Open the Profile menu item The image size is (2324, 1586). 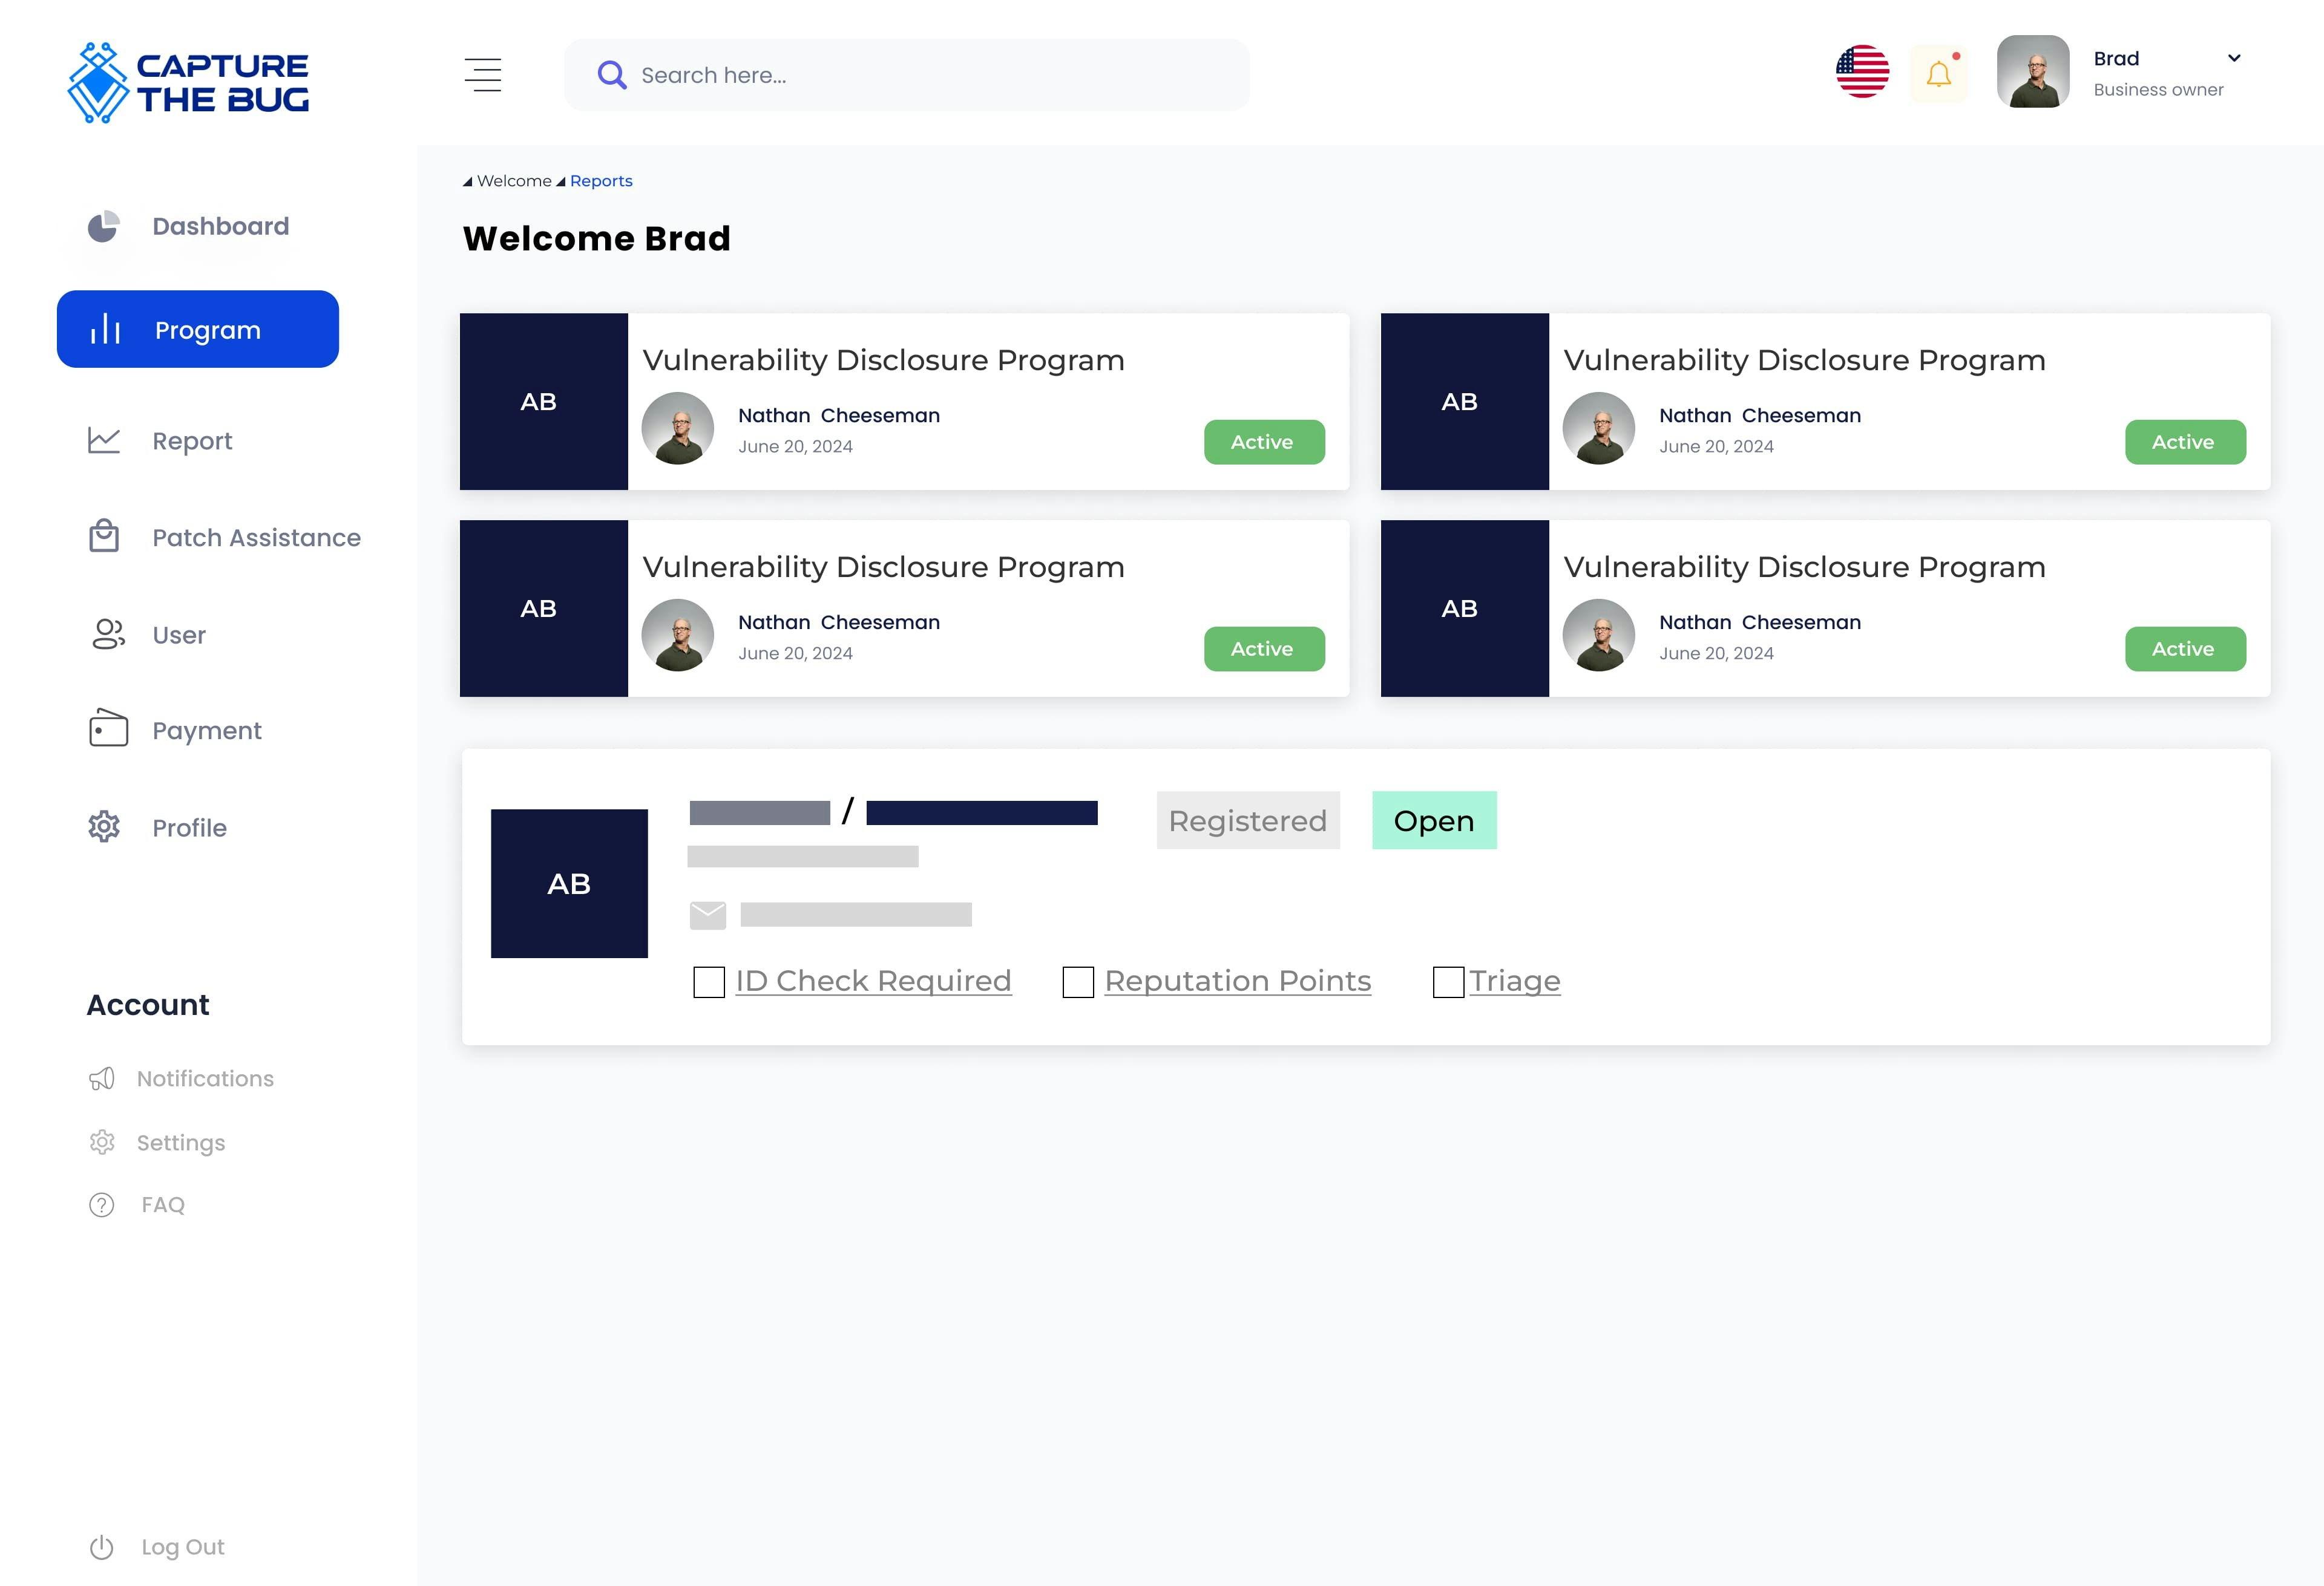click(x=190, y=829)
